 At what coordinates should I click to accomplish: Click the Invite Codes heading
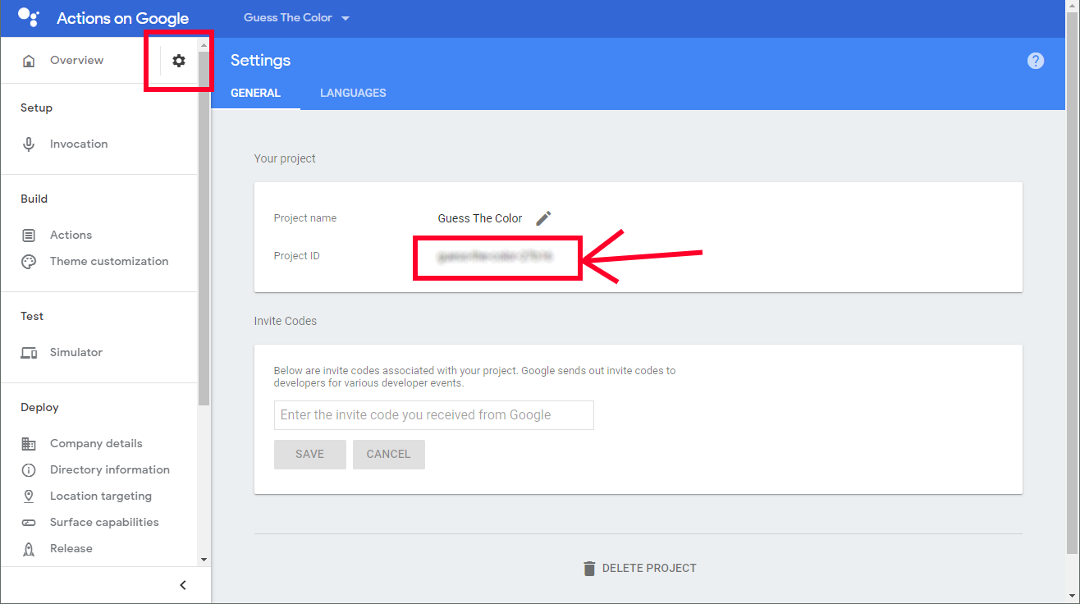coord(286,321)
